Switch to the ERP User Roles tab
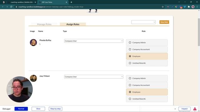 tap(53, 2)
